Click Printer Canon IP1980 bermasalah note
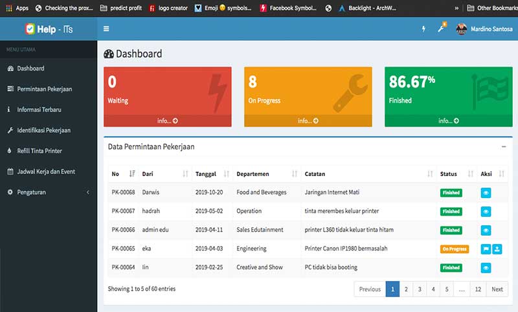This screenshot has height=312, width=518. coord(346,249)
